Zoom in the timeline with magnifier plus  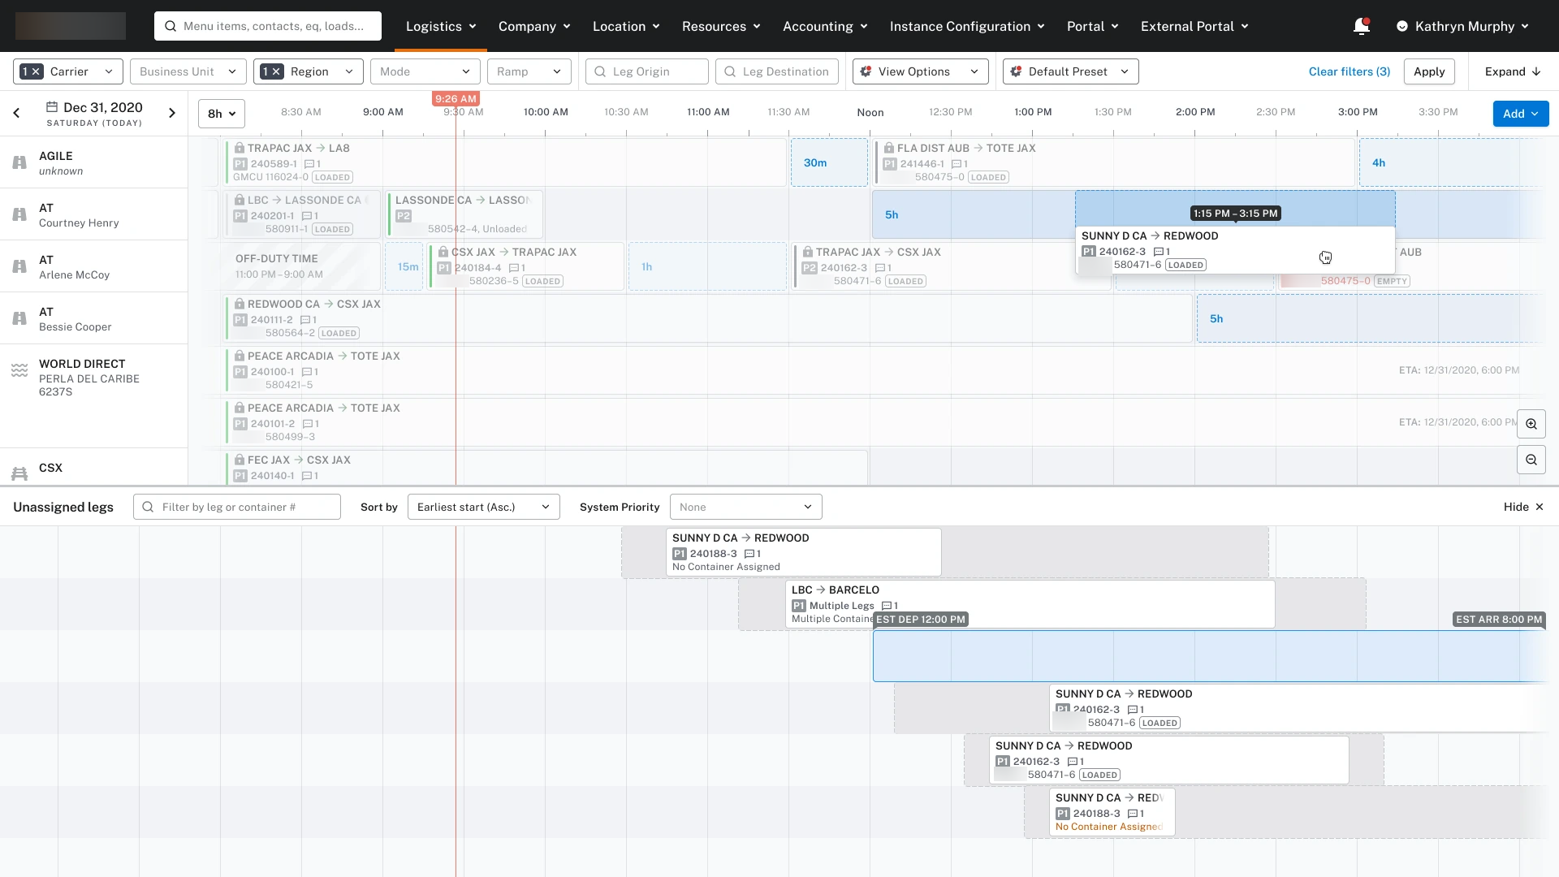1531,424
